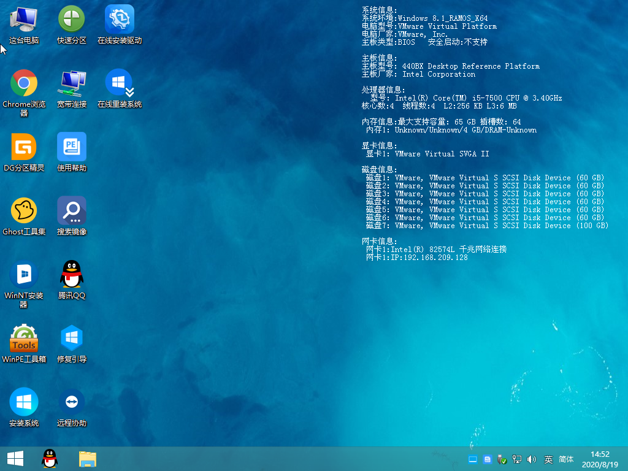The height and width of the screenshot is (471, 628).
Task: Switch input language 英 indicator
Action: tap(548, 459)
